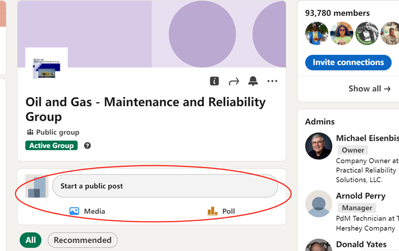Click the Active Group help question mark
The image size is (399, 251).
pyautogui.click(x=88, y=146)
